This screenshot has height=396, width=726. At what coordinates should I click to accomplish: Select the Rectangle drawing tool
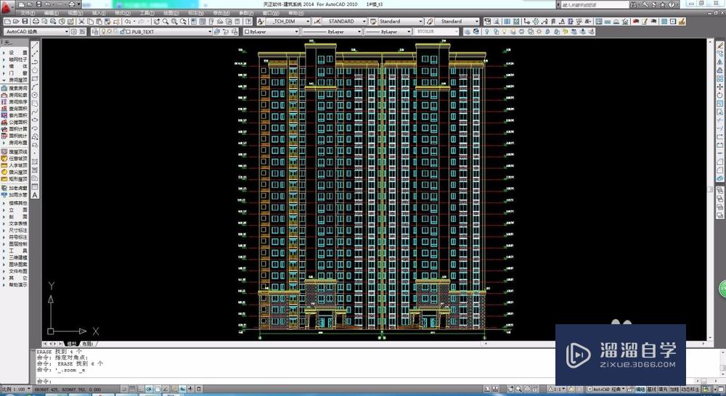[35, 78]
